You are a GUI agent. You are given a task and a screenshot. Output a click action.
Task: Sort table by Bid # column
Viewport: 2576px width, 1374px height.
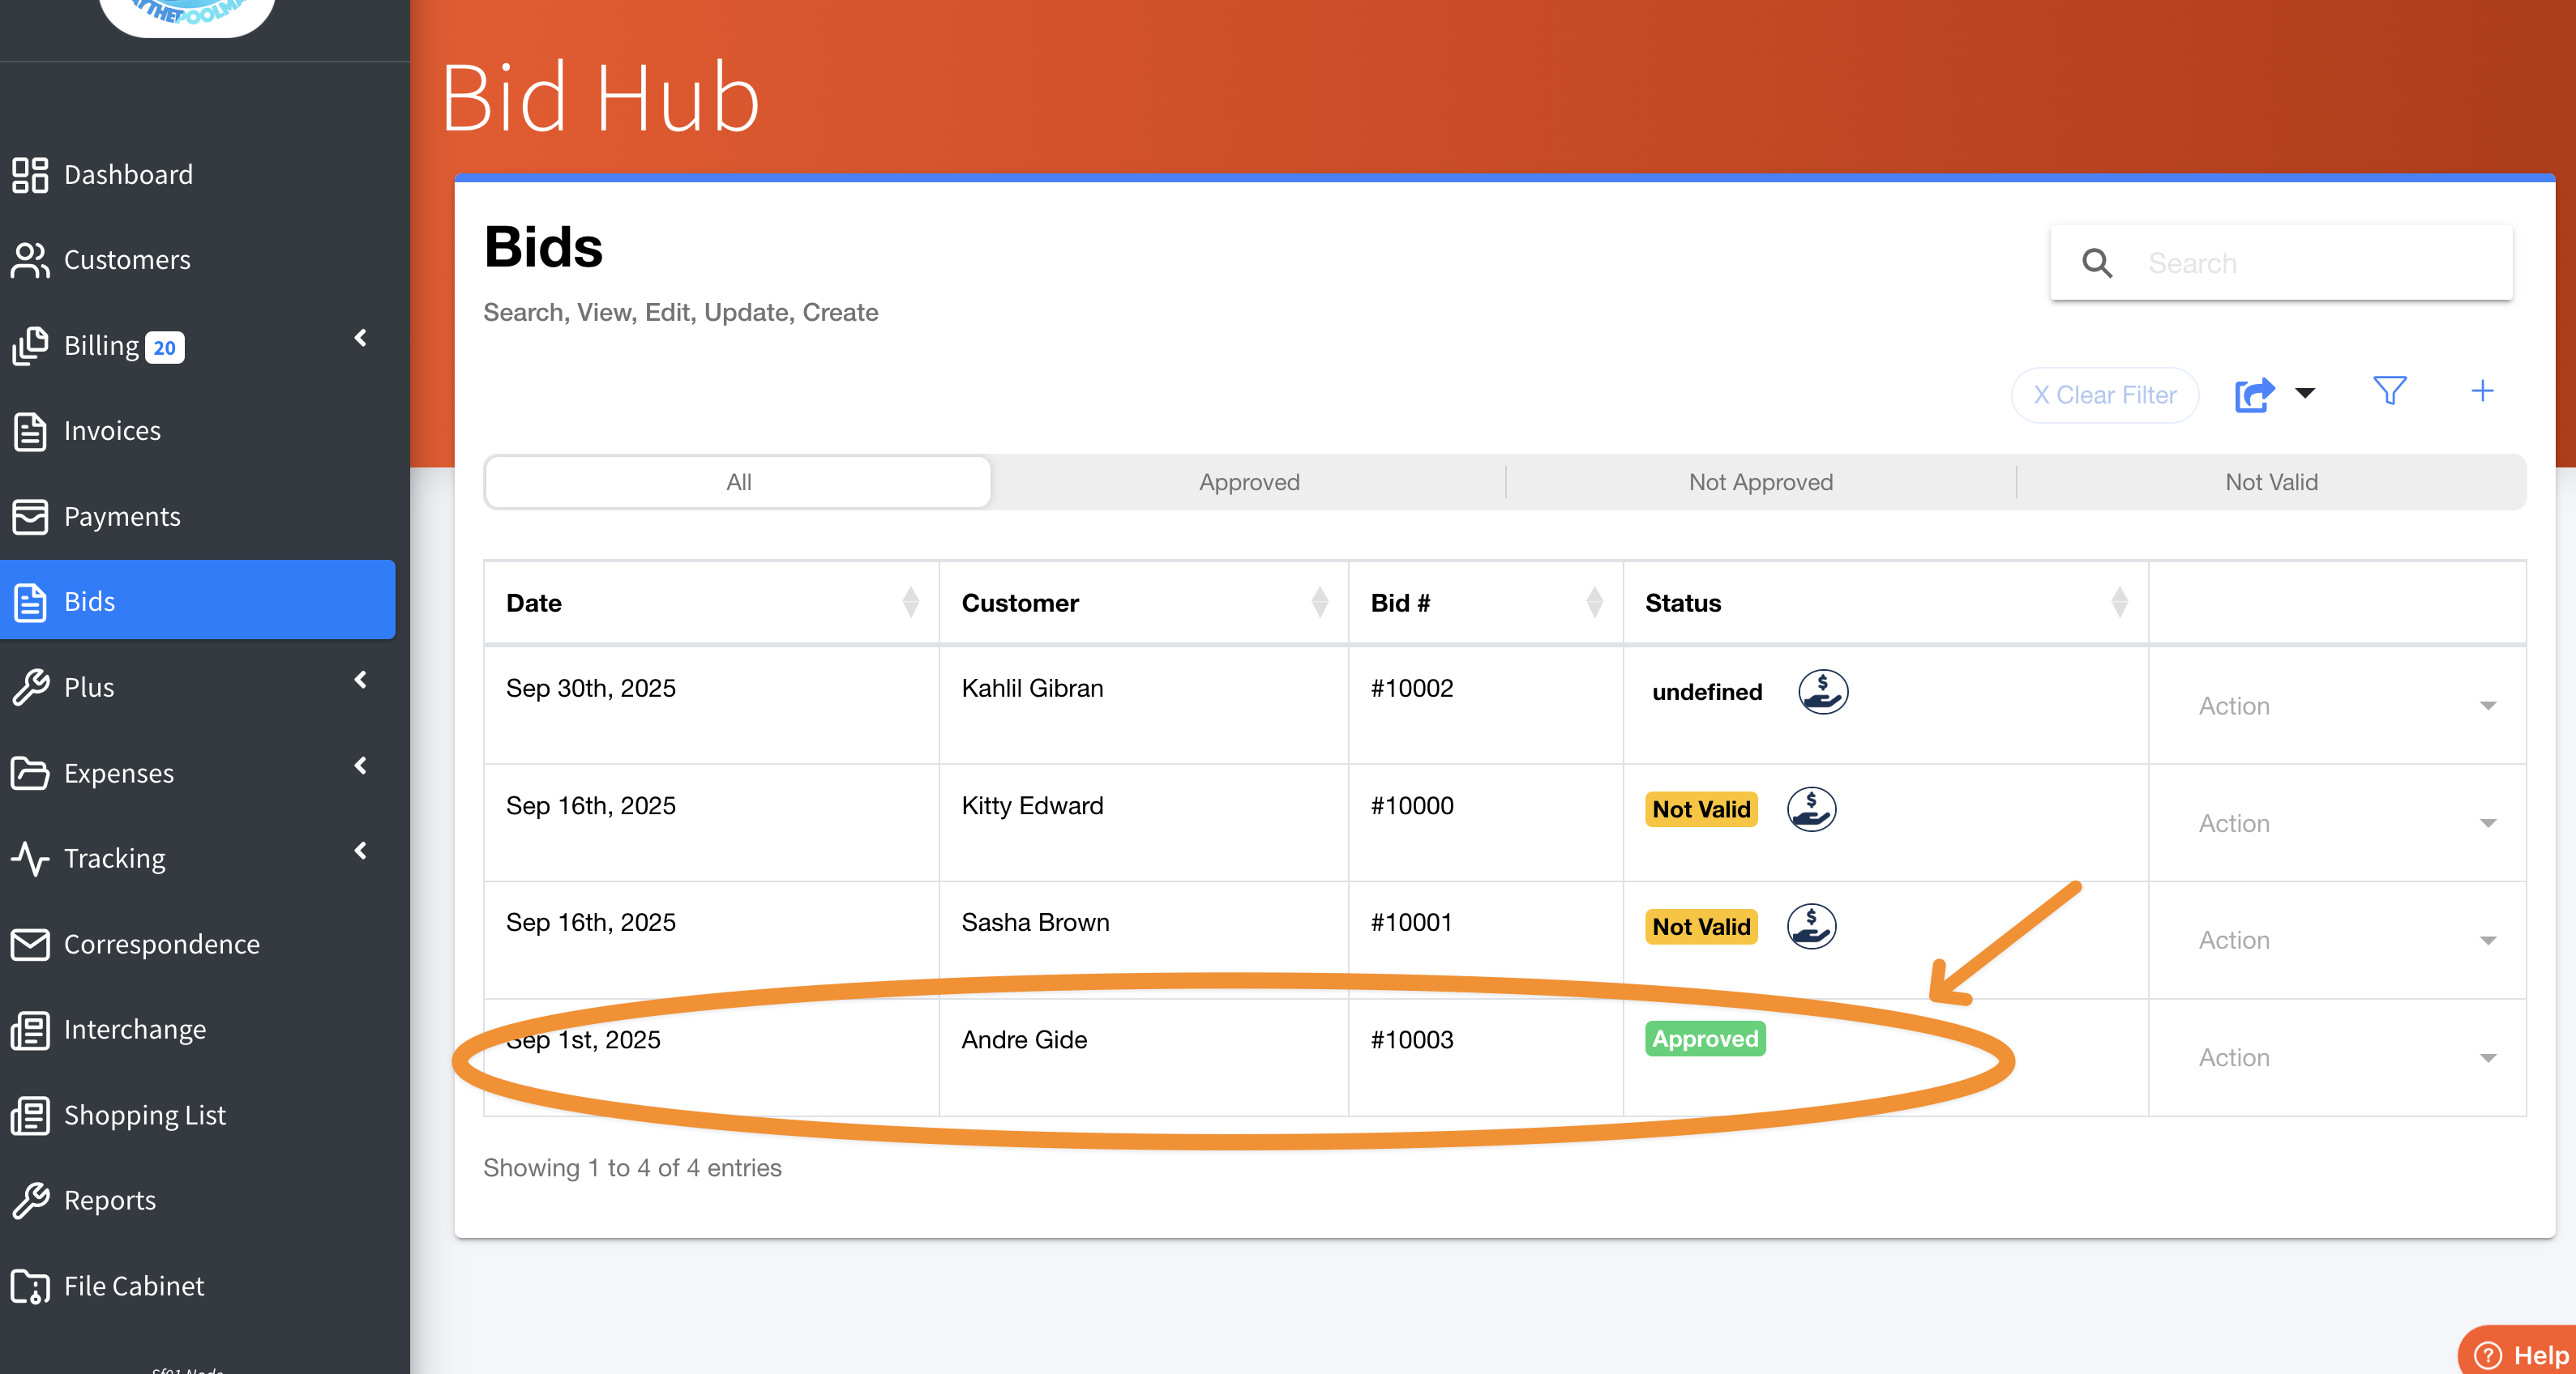[1594, 603]
